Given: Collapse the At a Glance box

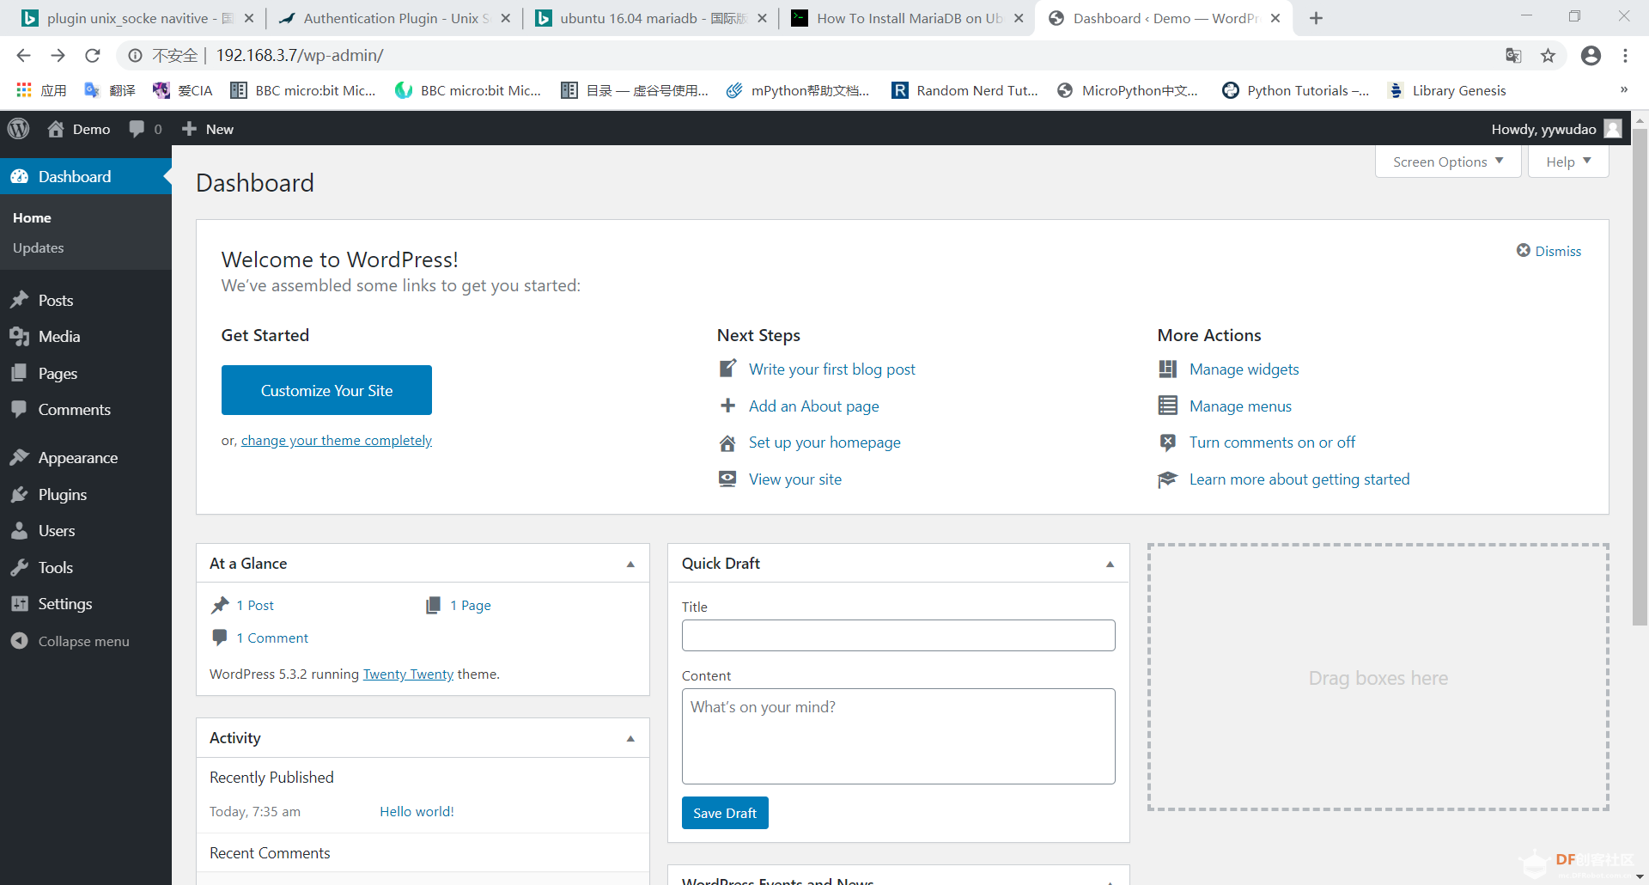Looking at the screenshot, I should point(630,564).
